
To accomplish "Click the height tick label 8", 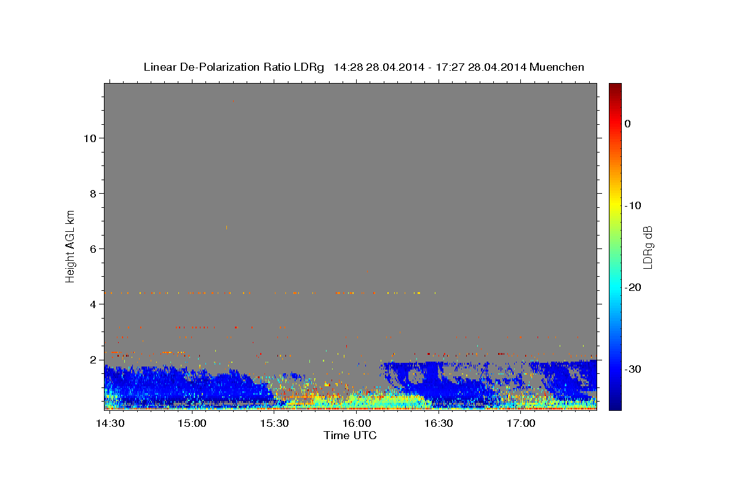I will click(x=92, y=193).
